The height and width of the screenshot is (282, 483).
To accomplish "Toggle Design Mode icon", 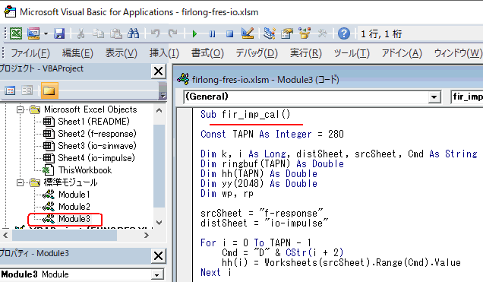I will tap(248, 33).
